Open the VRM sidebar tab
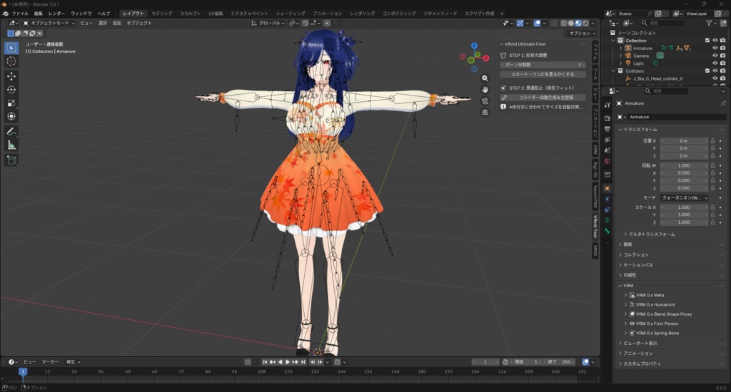The width and height of the screenshot is (731, 392). point(595,149)
